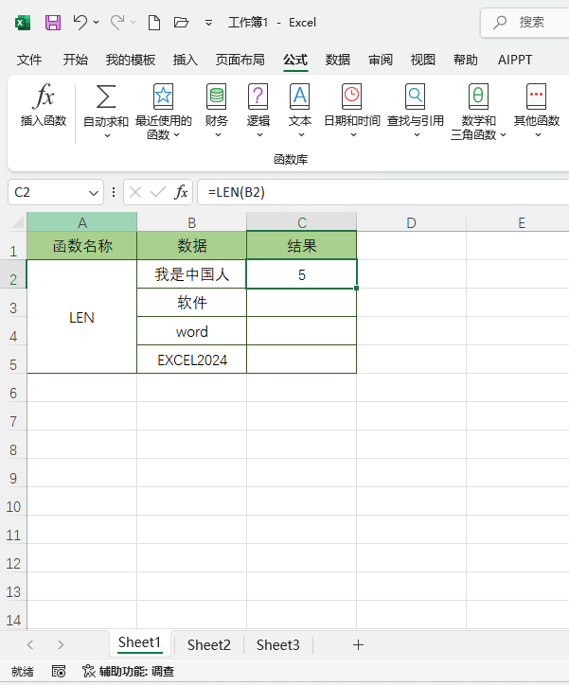Click the Save icon in title bar
The image size is (569, 685).
tap(53, 22)
